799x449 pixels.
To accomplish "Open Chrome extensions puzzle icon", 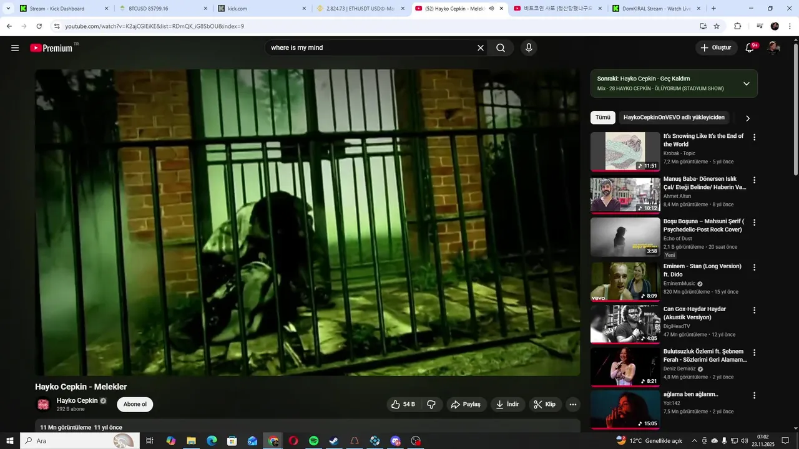I will (x=738, y=26).
